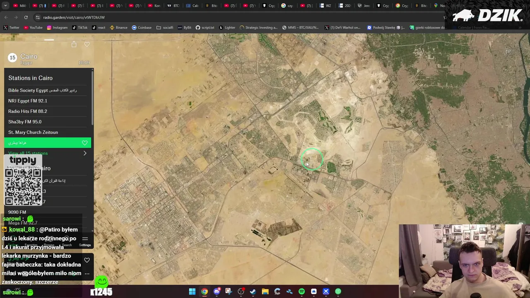This screenshot has height=298, width=530.
Task: Play Radio Hits FM 88.2
Action: 48,111
